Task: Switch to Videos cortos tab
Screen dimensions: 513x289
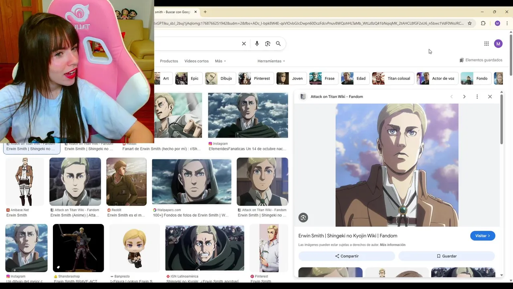Action: point(196,61)
